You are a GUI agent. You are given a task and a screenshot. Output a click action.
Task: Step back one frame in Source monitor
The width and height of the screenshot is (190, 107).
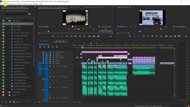(71, 36)
